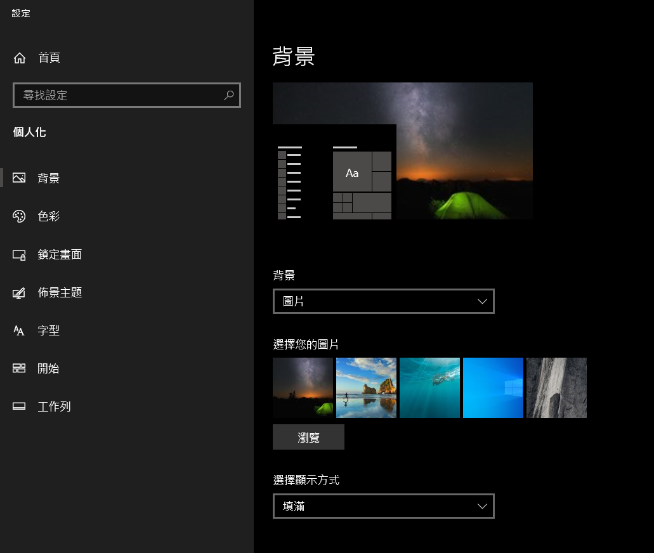Viewport: 654px width, 553px height.
Task: Go to the 色彩 settings page
Action: coord(49,216)
